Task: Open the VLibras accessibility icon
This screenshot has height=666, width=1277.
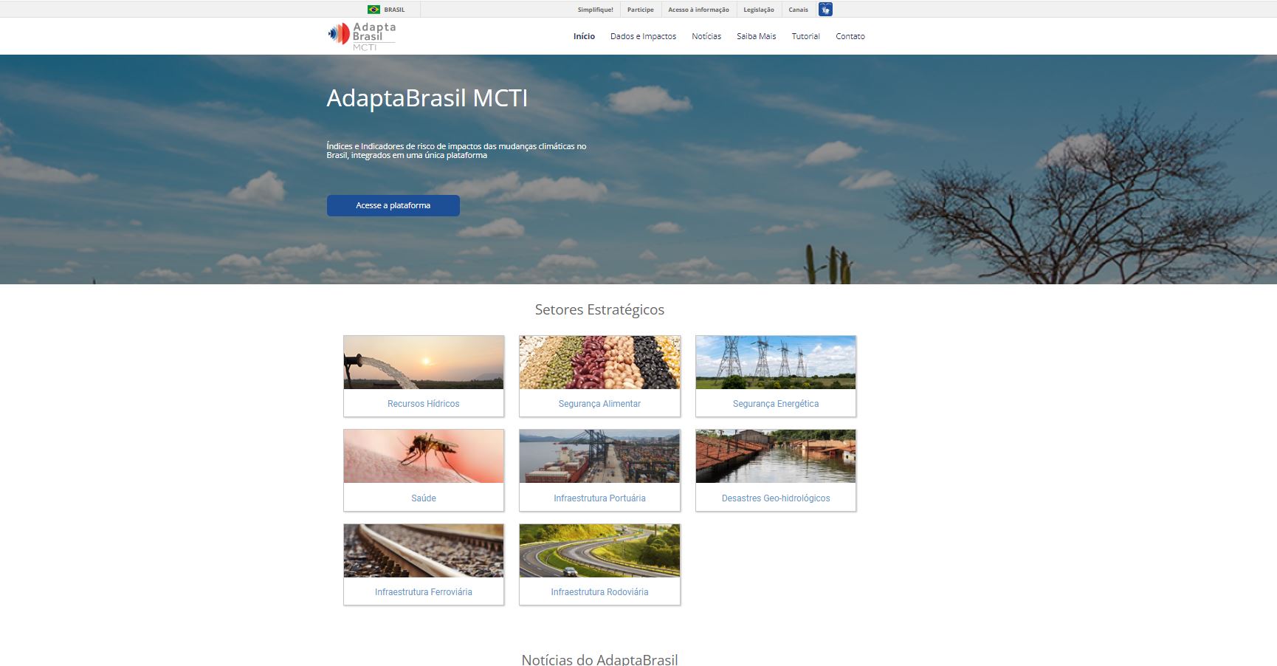Action: (825, 10)
